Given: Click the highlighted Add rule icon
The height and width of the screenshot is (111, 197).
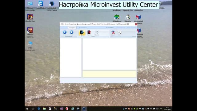Looking at the screenshot, I should click(x=82, y=33).
